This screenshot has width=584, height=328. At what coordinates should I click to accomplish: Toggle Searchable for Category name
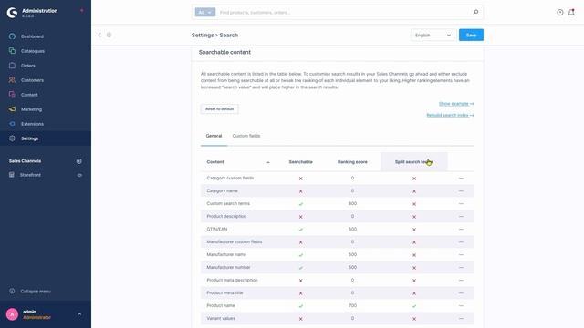pos(300,191)
